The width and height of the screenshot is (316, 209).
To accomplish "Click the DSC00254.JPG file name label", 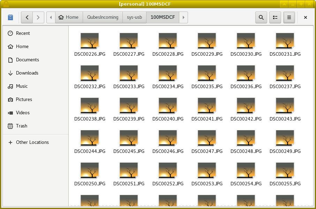I will pyautogui.click(x=246, y=184).
